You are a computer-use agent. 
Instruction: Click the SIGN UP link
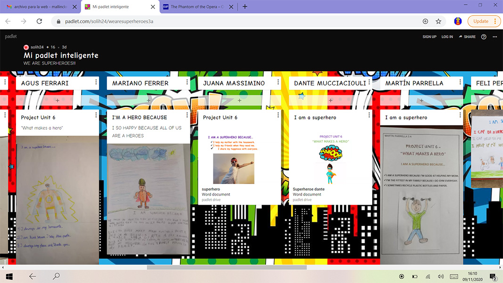pyautogui.click(x=429, y=37)
